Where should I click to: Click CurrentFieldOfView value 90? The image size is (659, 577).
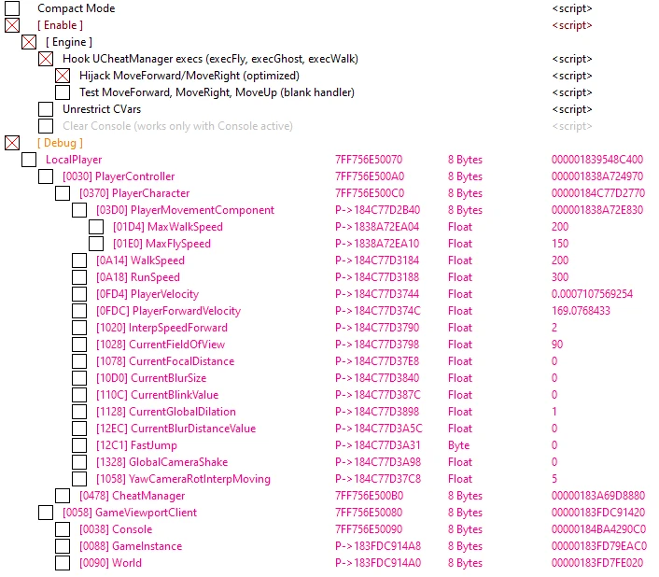tap(557, 345)
